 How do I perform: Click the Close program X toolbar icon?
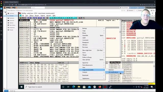(x=25, y=18)
